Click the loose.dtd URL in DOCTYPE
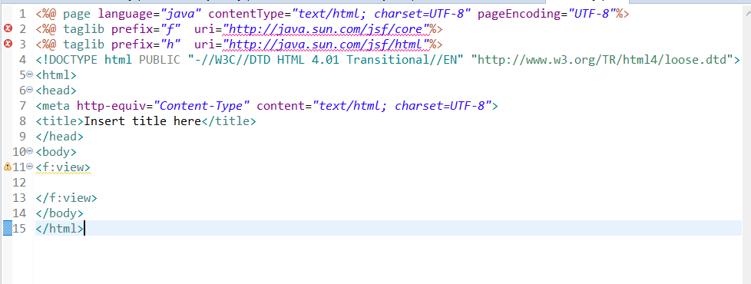 pyautogui.click(x=603, y=60)
